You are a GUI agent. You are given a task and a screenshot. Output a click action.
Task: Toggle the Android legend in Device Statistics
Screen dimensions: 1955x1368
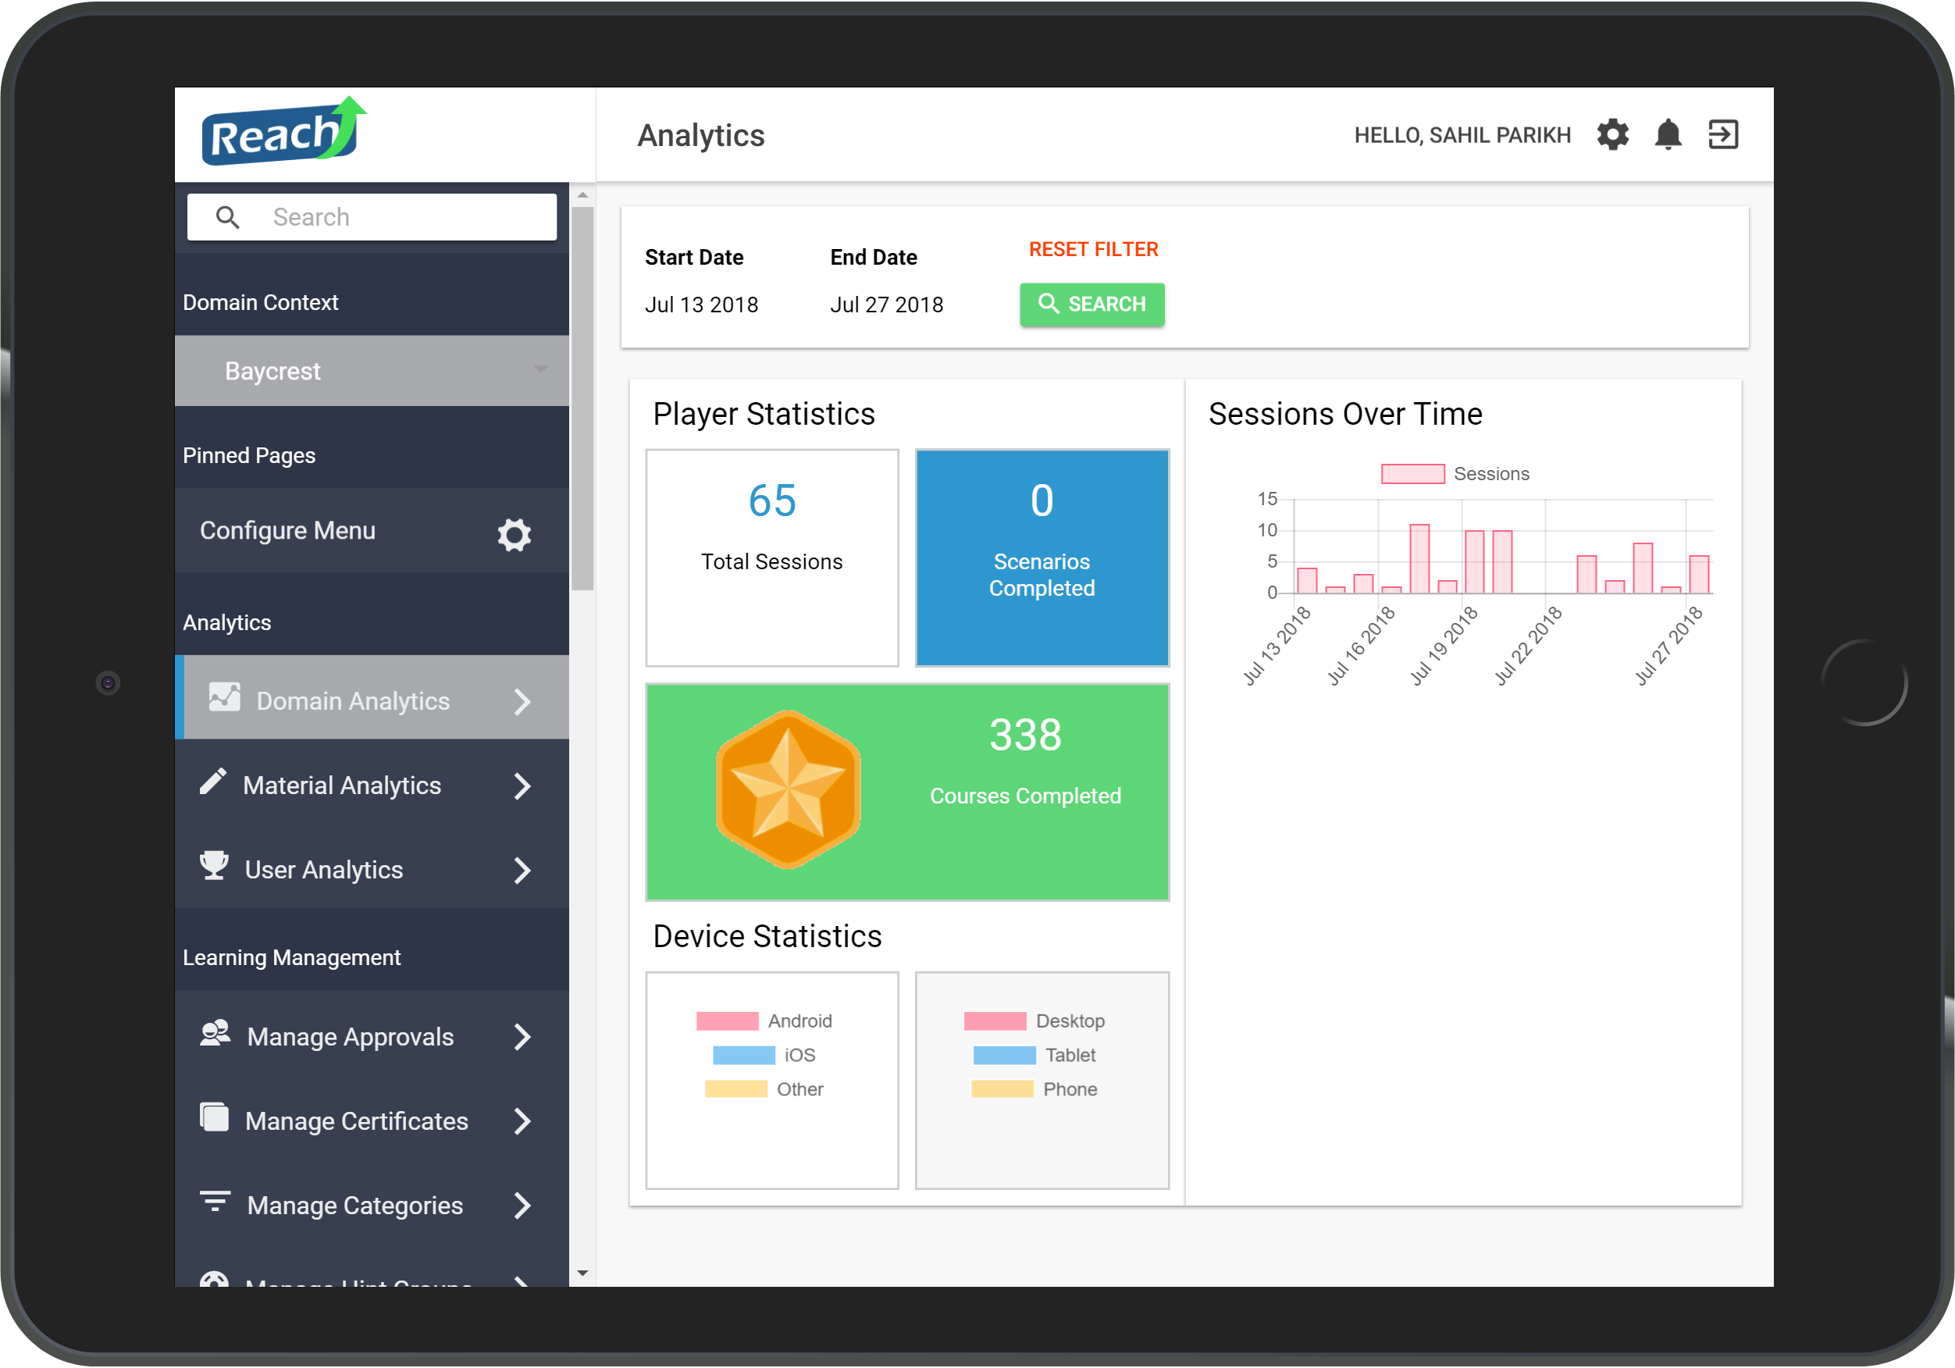pos(763,1021)
